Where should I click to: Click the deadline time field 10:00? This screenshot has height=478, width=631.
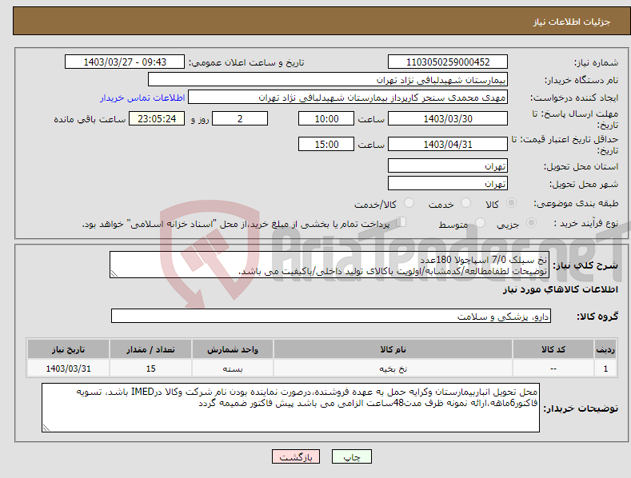(326, 118)
